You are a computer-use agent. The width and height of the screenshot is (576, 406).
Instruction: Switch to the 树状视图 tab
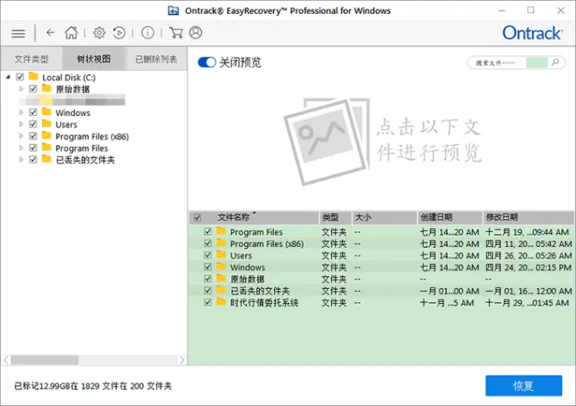[x=93, y=58]
